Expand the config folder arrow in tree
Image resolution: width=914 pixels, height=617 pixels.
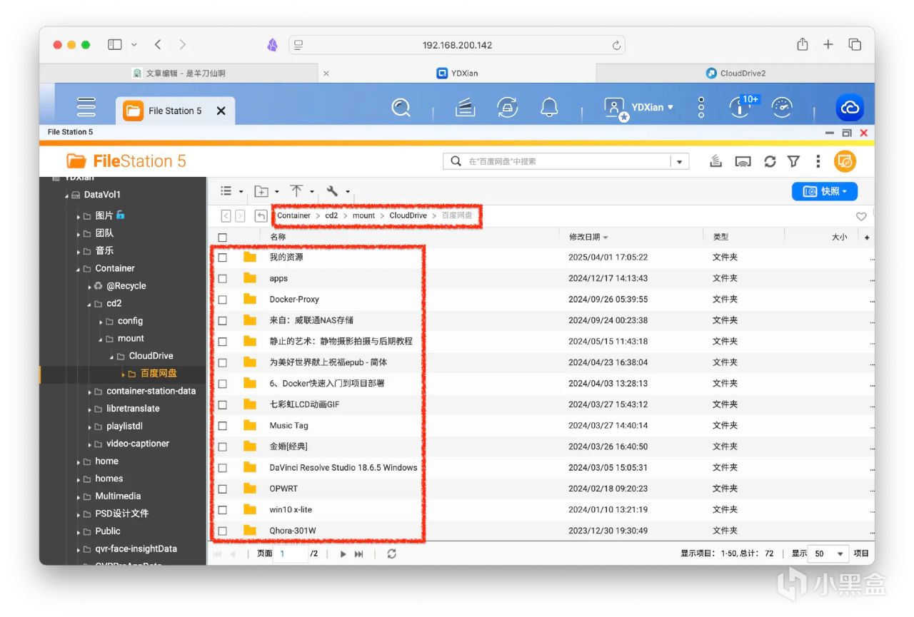coord(102,322)
